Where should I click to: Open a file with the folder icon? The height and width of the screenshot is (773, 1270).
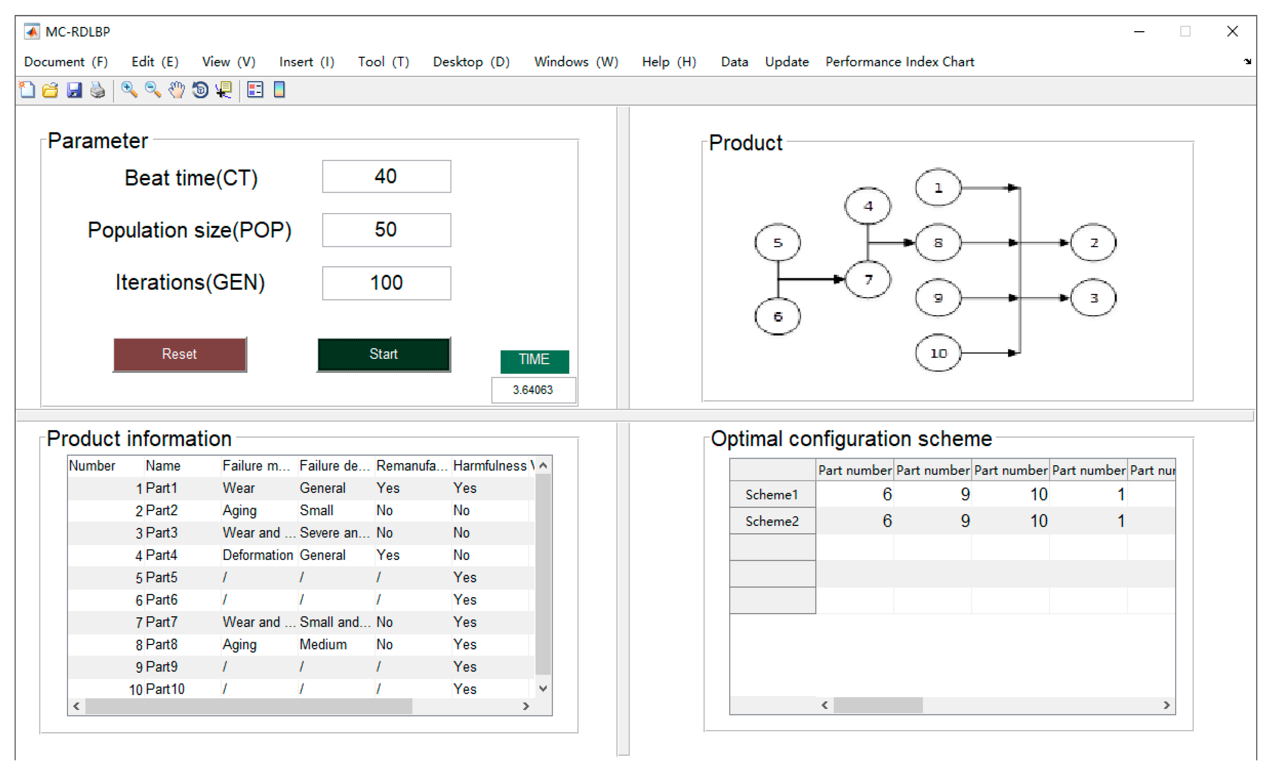50,90
